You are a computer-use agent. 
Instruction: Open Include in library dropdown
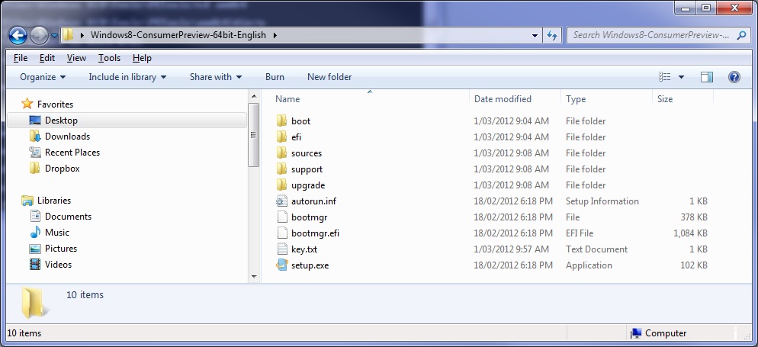point(127,77)
